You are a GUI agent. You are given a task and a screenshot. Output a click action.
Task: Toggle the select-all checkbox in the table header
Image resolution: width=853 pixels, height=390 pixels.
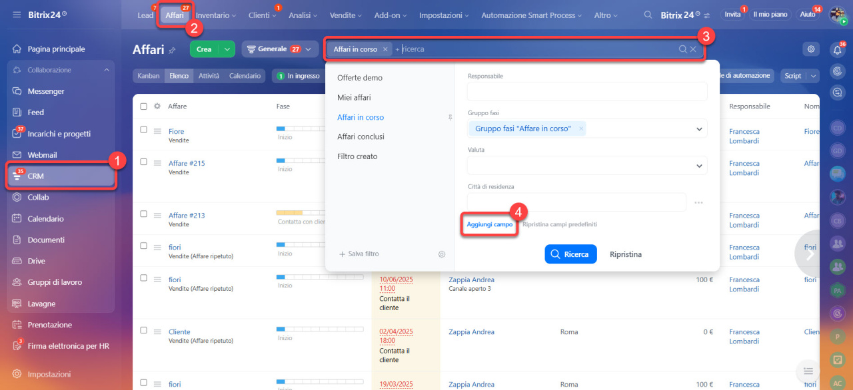[x=143, y=106]
